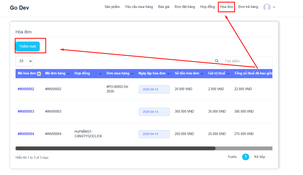Click the search magnifier icon

point(217,61)
